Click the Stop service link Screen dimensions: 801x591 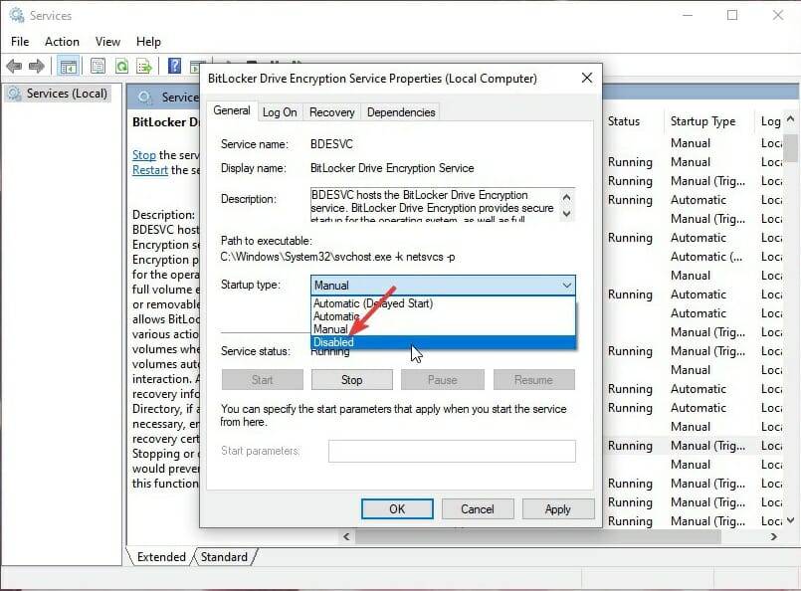(144, 154)
